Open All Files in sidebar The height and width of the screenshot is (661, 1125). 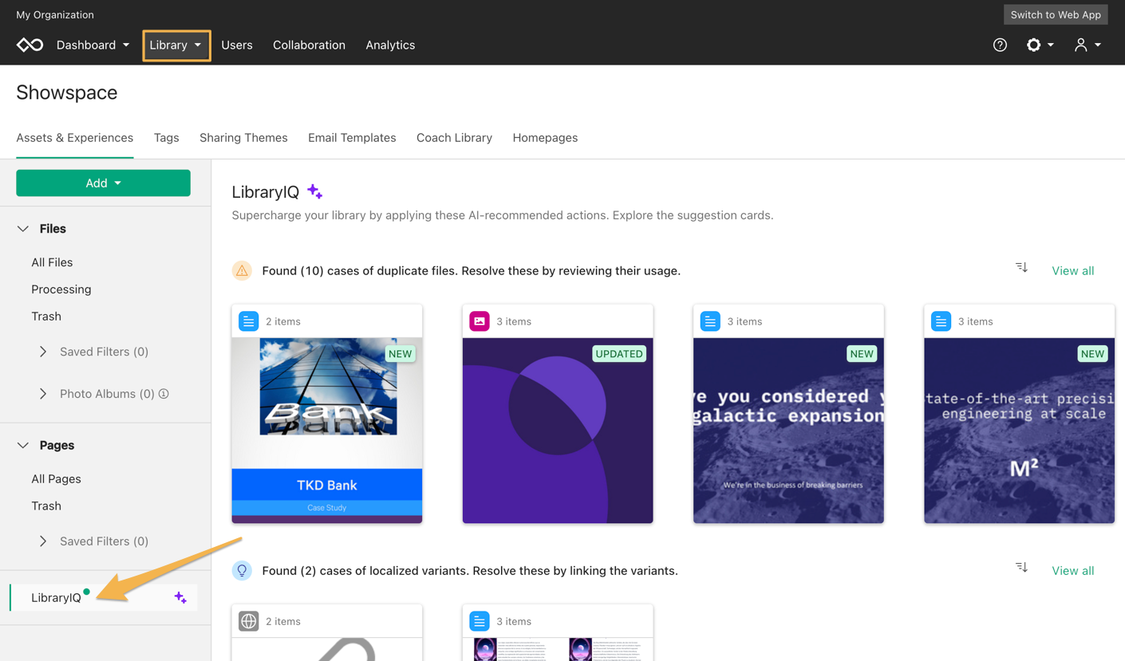pyautogui.click(x=52, y=262)
